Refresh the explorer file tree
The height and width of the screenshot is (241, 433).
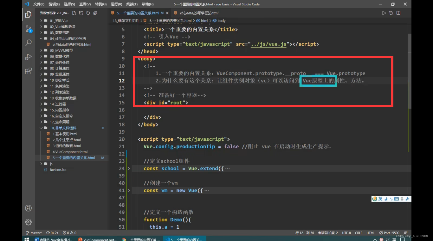tap(88, 13)
